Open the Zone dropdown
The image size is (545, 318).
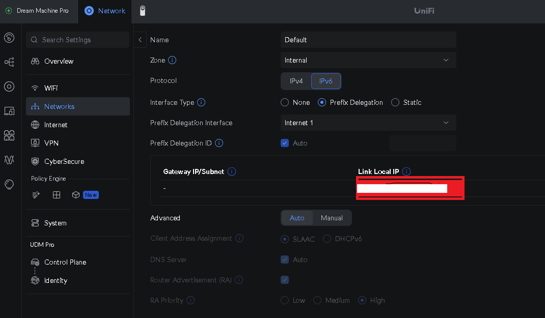[368, 60]
